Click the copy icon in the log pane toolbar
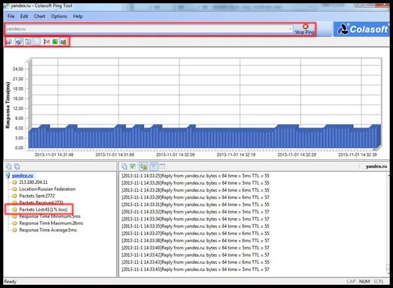 [x=124, y=166]
